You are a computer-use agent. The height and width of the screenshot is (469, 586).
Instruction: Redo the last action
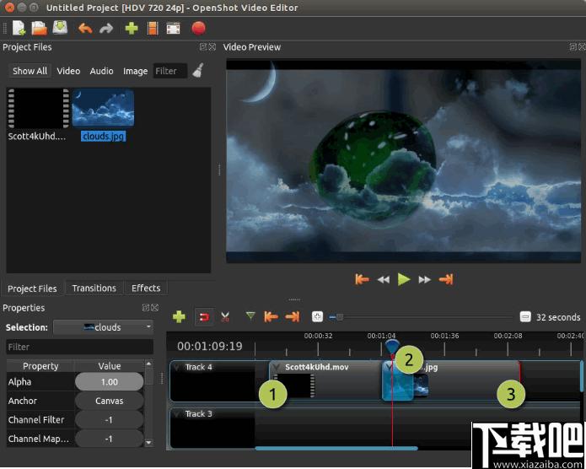[106, 29]
